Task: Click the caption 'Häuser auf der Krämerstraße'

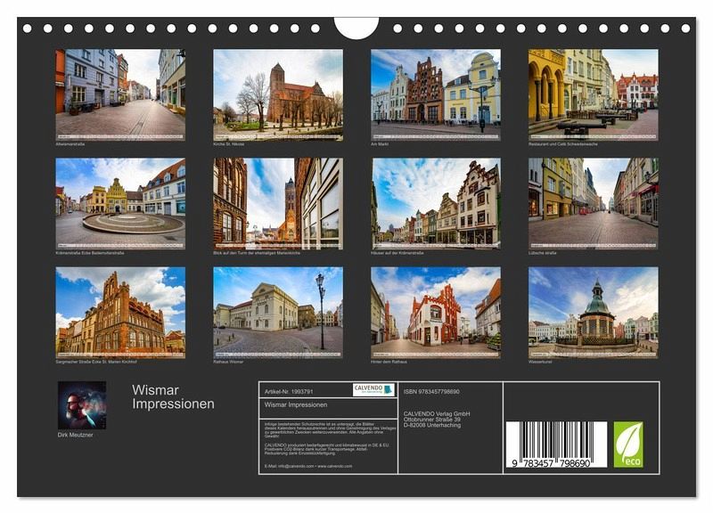Action: click(x=397, y=253)
